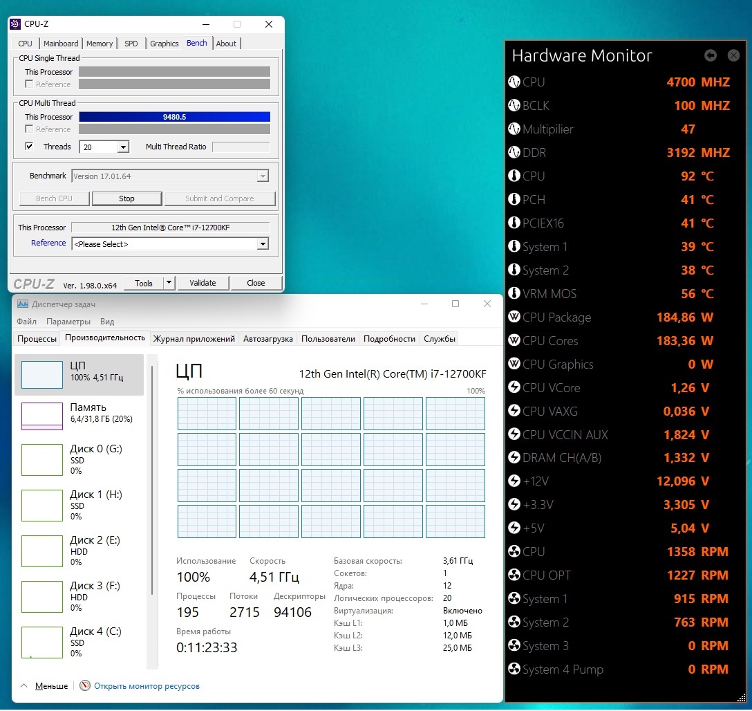
Task: Open the Автозагрузка tab
Action: (267, 339)
